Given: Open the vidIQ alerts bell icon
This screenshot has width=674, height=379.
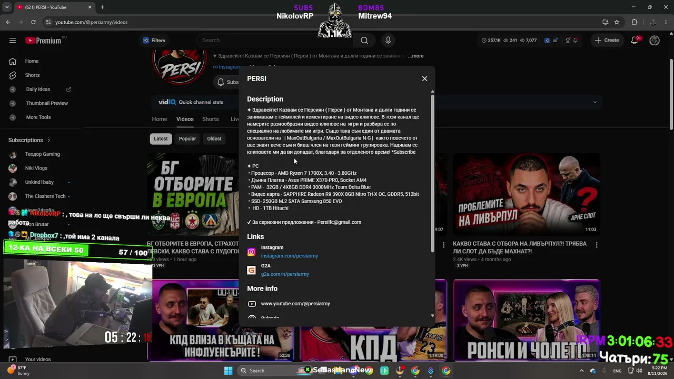Looking at the screenshot, I should pyautogui.click(x=576, y=41).
